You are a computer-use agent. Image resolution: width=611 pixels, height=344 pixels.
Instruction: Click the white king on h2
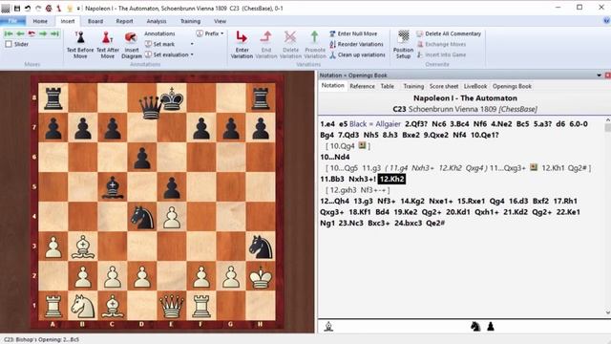[x=261, y=277]
